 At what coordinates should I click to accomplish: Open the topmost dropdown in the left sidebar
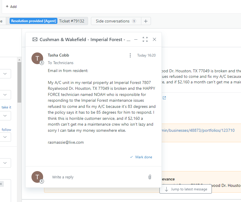click(x=5, y=74)
